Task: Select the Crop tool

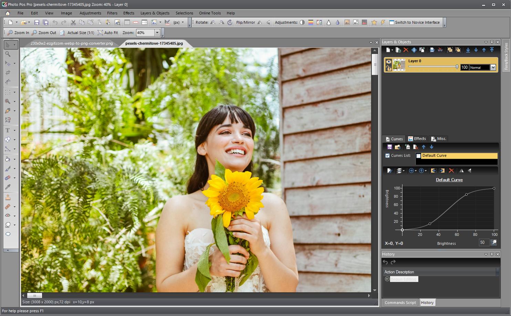Action: tap(9, 72)
